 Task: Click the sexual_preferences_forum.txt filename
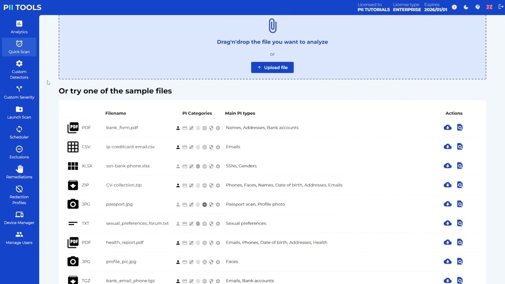(x=137, y=223)
